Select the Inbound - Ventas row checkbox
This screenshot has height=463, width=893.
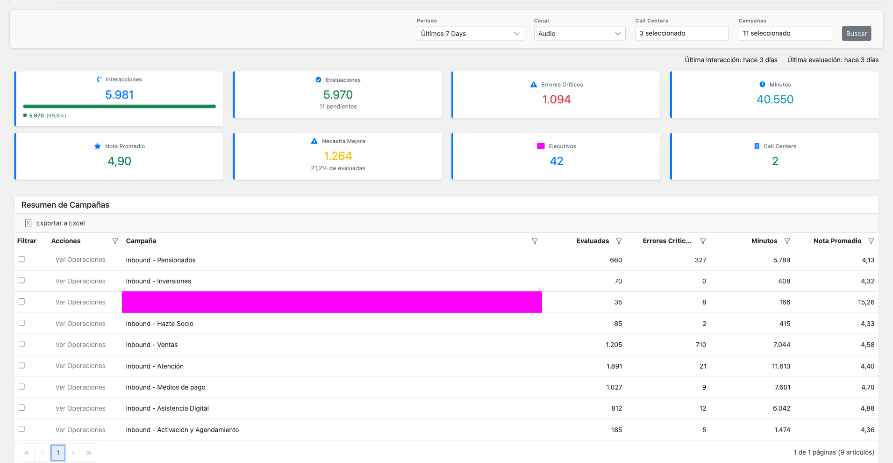point(21,344)
